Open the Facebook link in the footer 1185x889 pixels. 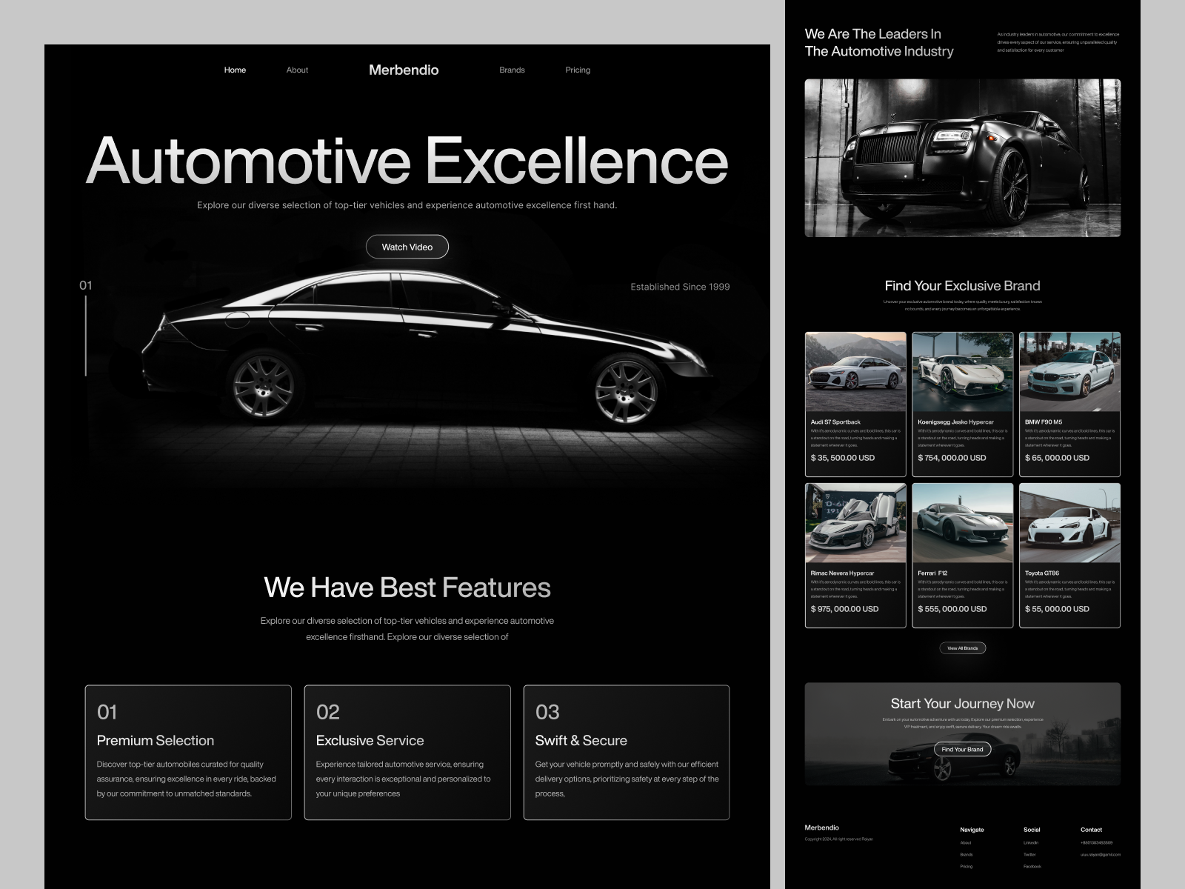[x=1032, y=867]
